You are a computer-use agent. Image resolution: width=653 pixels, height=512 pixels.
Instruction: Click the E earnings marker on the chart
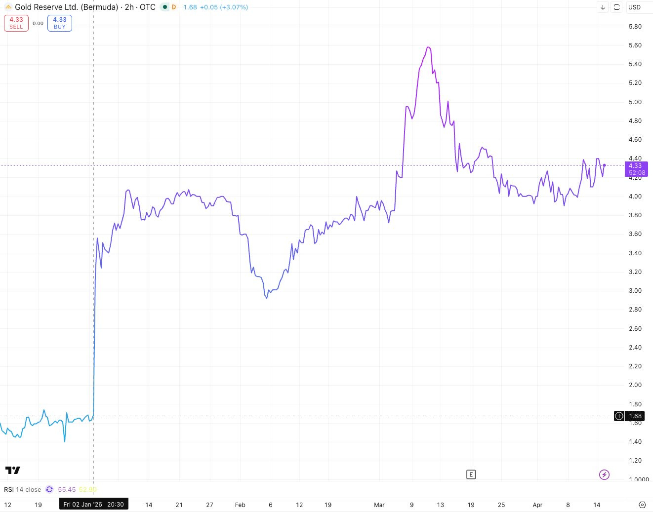pyautogui.click(x=471, y=474)
